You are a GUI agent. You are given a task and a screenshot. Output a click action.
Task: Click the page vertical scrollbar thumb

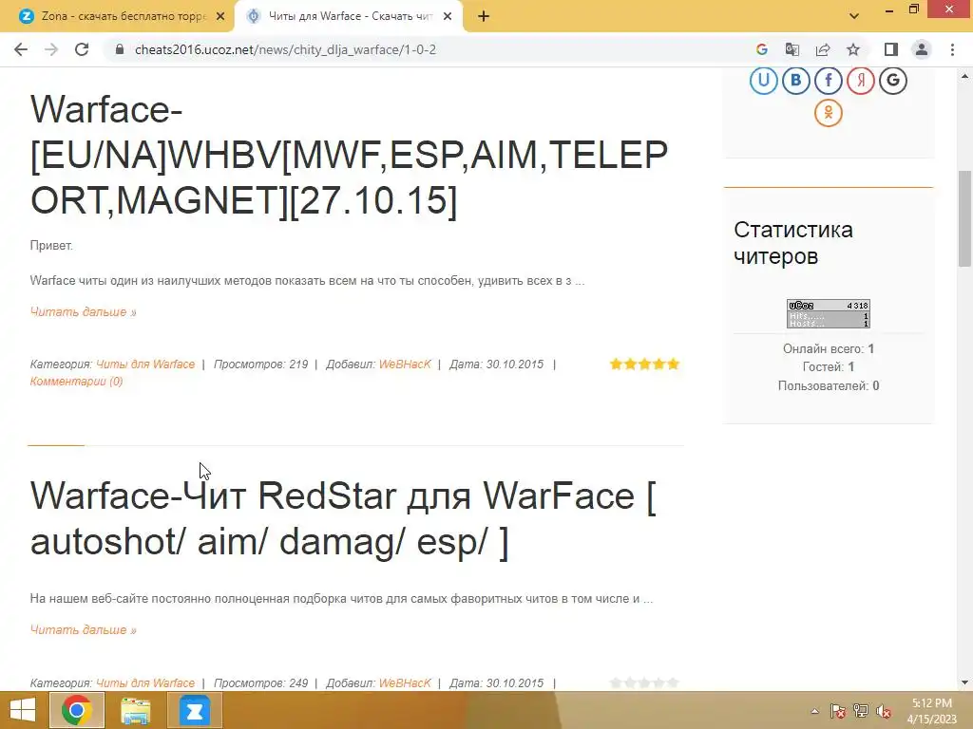coord(965,218)
